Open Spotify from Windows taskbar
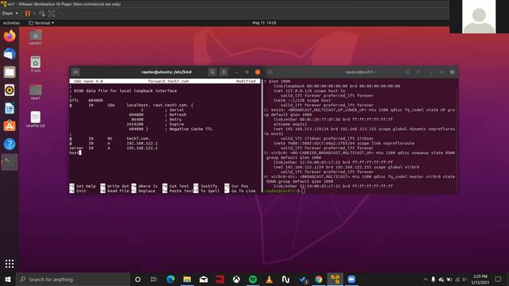 [x=253, y=279]
